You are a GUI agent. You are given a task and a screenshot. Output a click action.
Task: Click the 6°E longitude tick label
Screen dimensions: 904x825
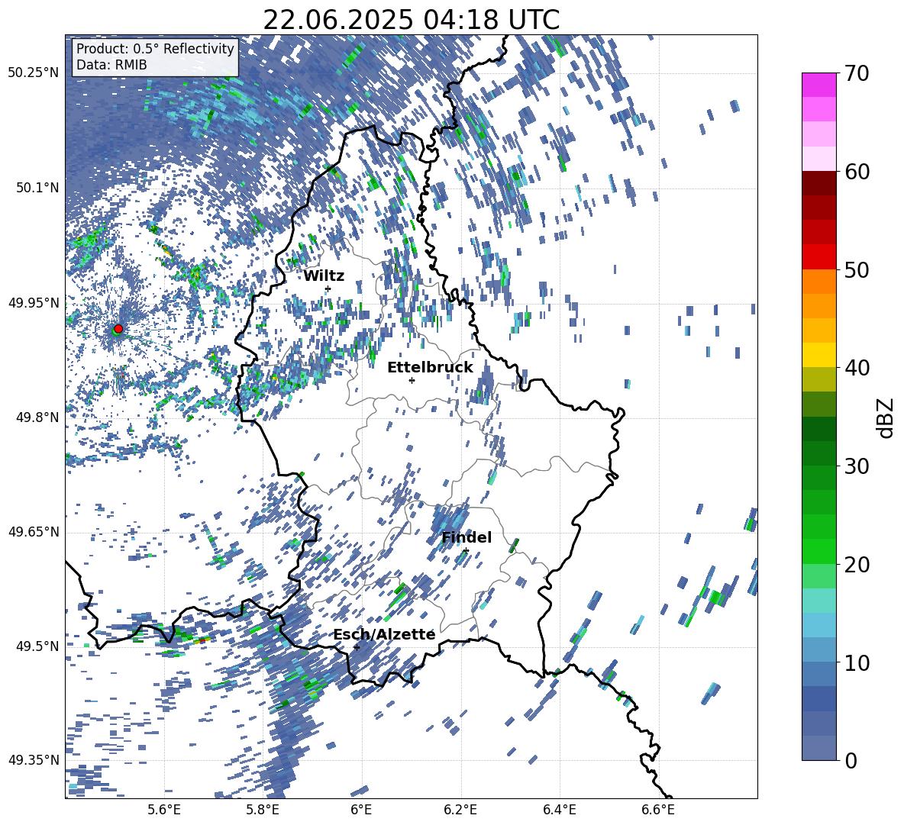coord(361,810)
